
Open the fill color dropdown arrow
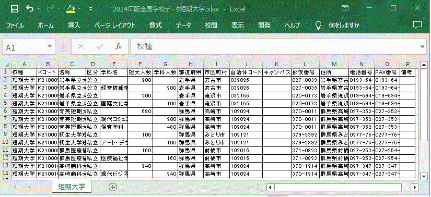[x=79, y=9]
